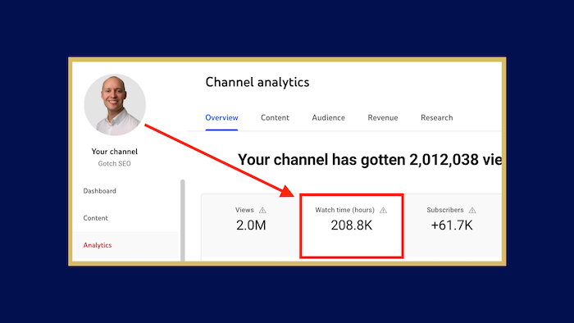Click the 'Gotch SEO' channel name
This screenshot has height=323, width=574.
point(114,163)
